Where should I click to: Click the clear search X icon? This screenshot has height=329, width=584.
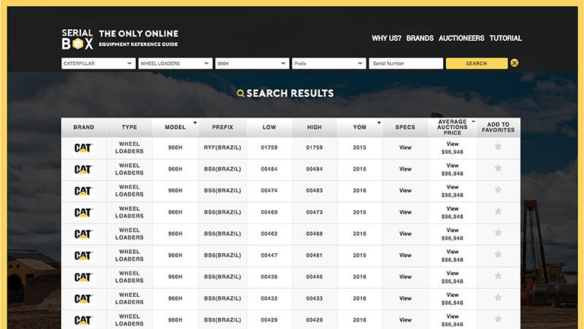515,63
